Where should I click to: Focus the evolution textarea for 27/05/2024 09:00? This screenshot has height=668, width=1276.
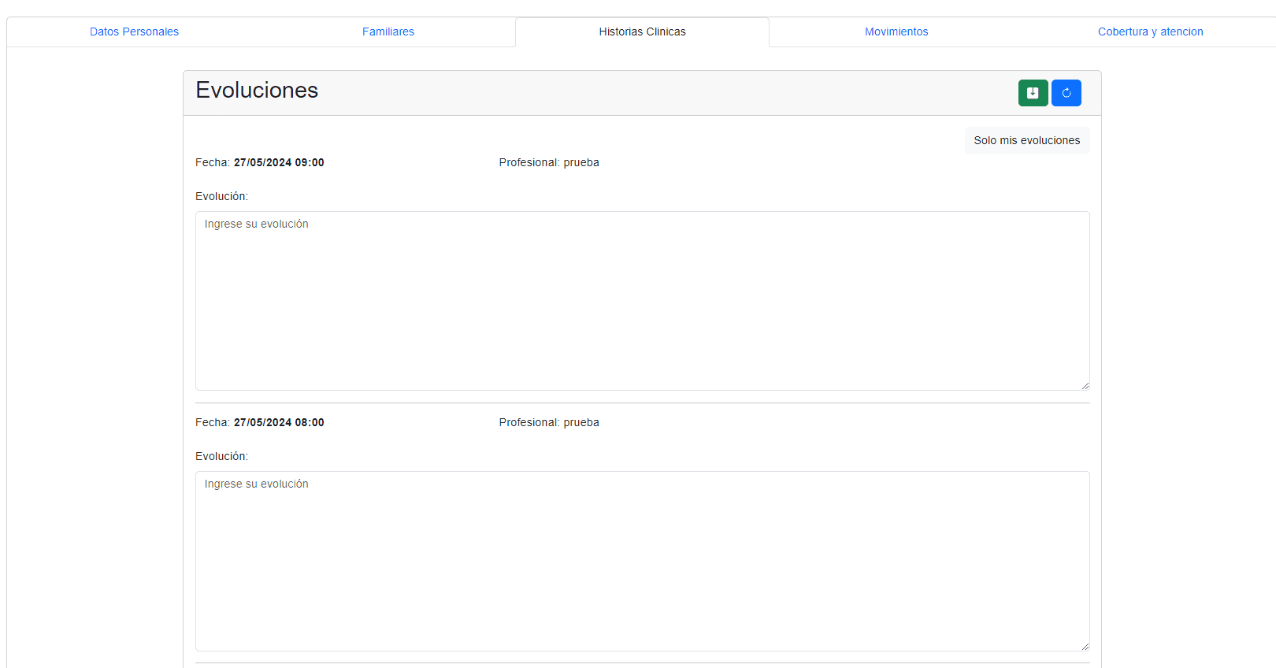[x=643, y=301]
